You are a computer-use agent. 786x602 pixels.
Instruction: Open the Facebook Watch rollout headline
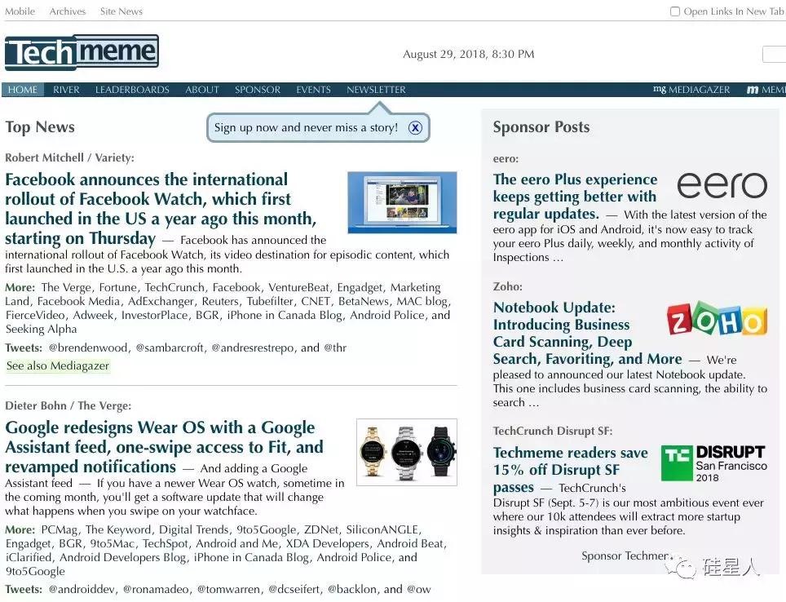pyautogui.click(x=161, y=209)
